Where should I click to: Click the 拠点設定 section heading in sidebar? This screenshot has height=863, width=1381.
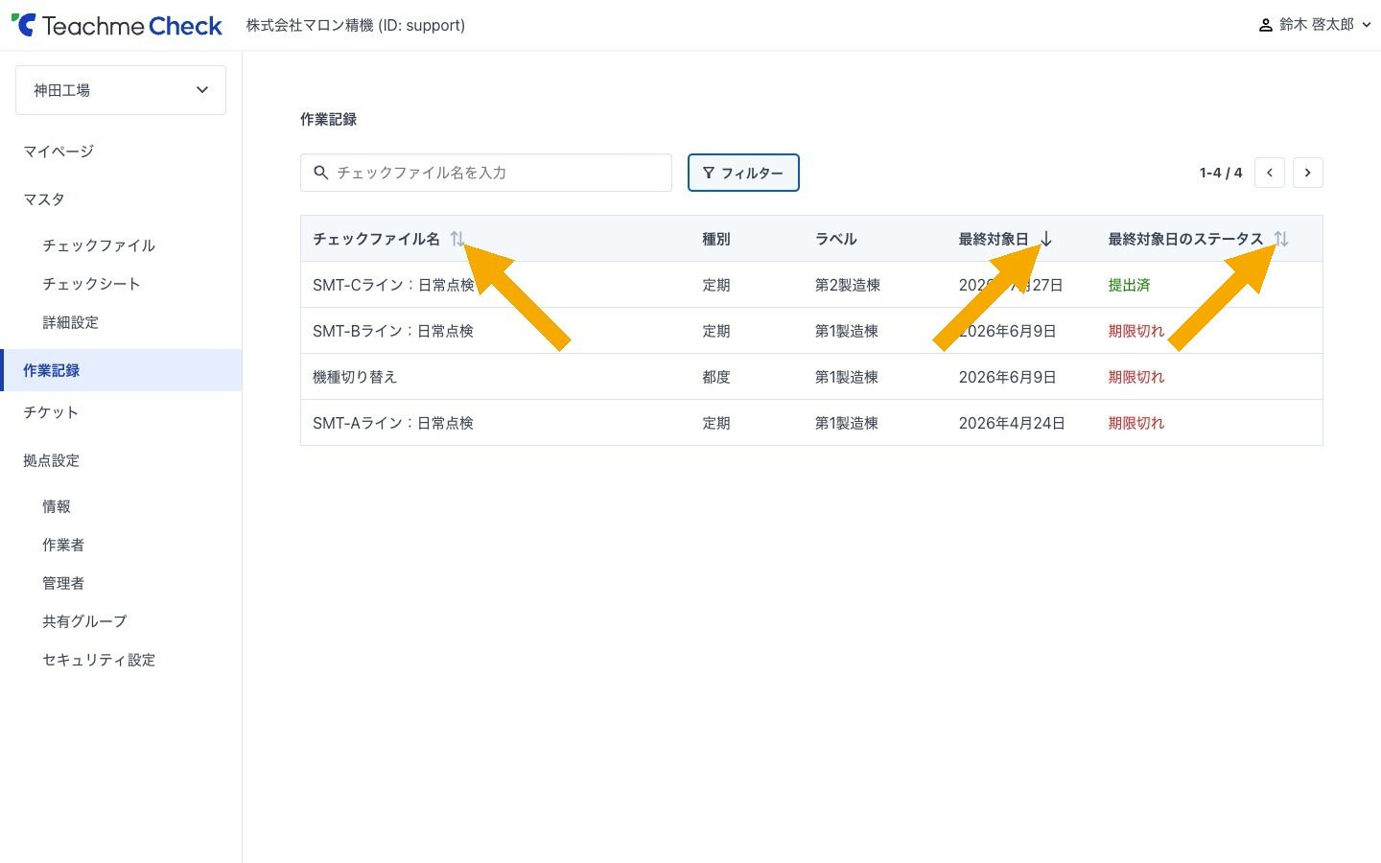coord(51,460)
